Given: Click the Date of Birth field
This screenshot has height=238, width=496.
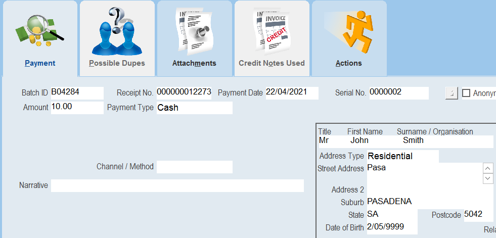Looking at the screenshot, I should [x=392, y=228].
